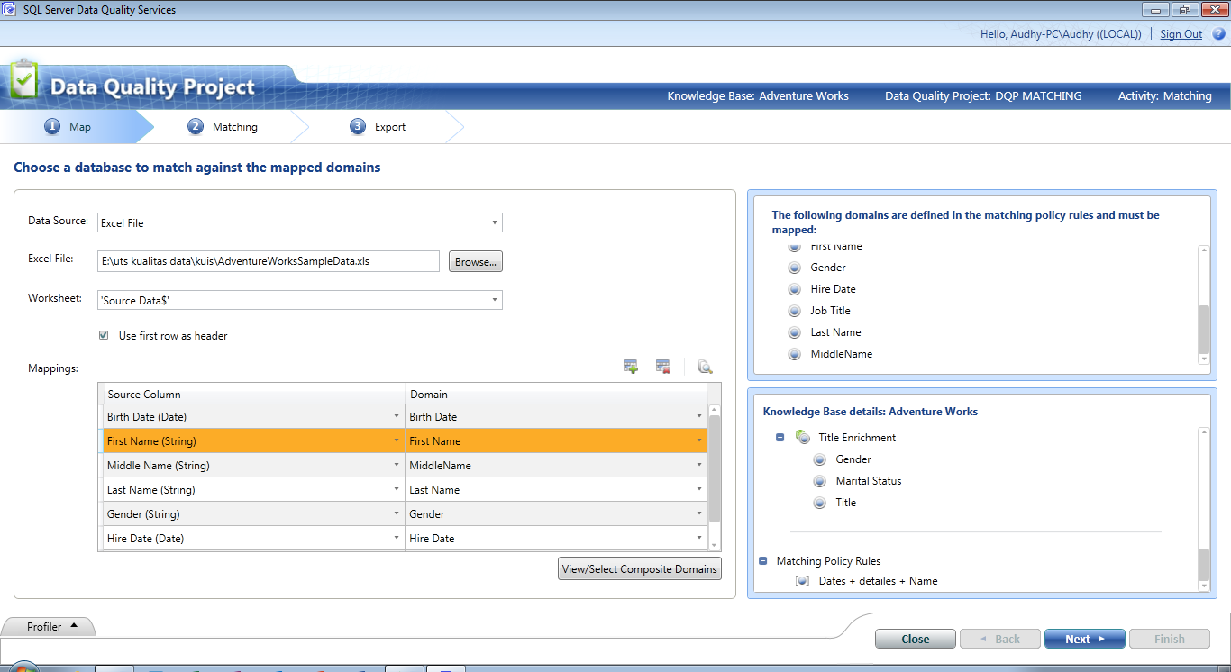Uncheck Use first row as header
The height and width of the screenshot is (672, 1231).
tap(104, 333)
